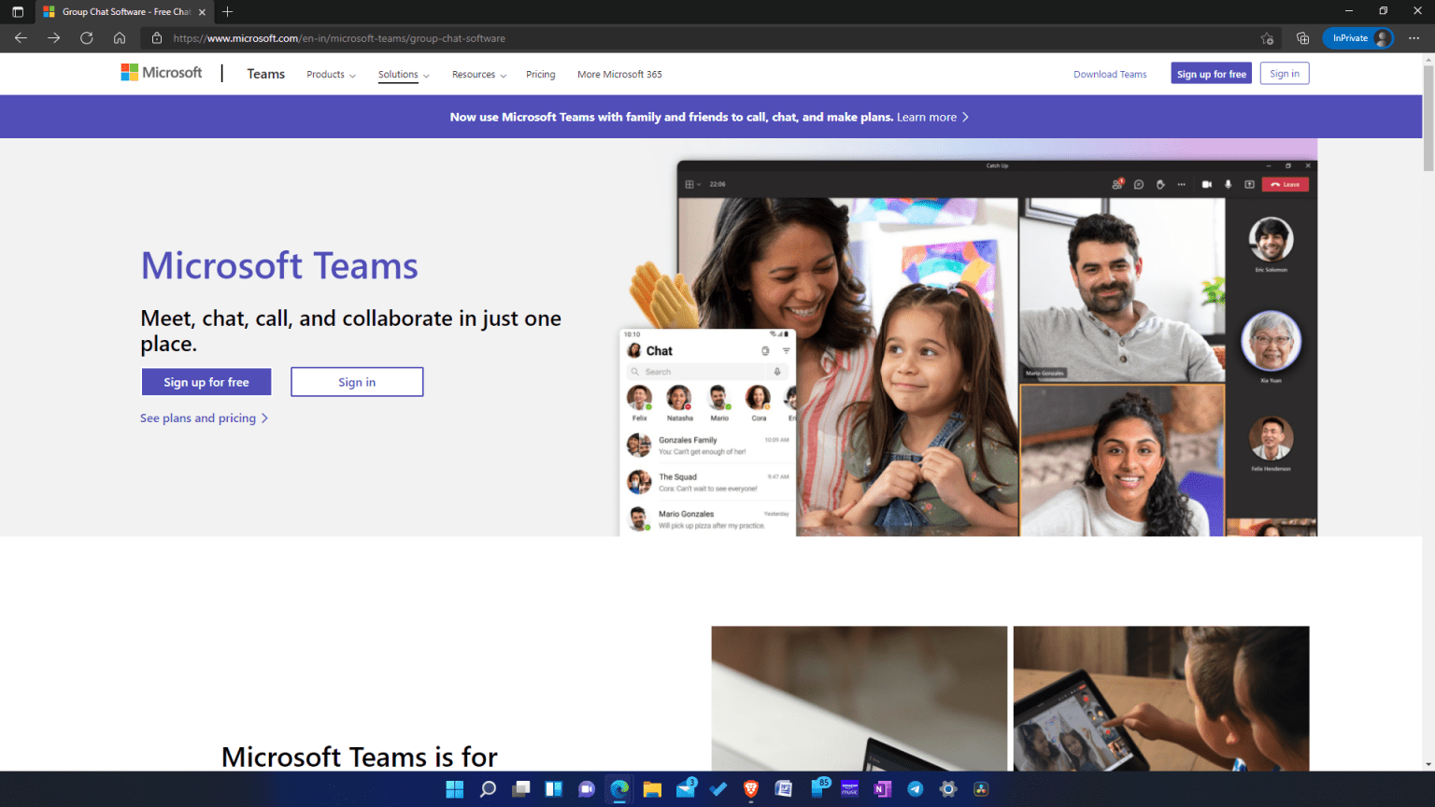Click the filter icon in mobile Chat header
1435x807 pixels.
pos(787,350)
